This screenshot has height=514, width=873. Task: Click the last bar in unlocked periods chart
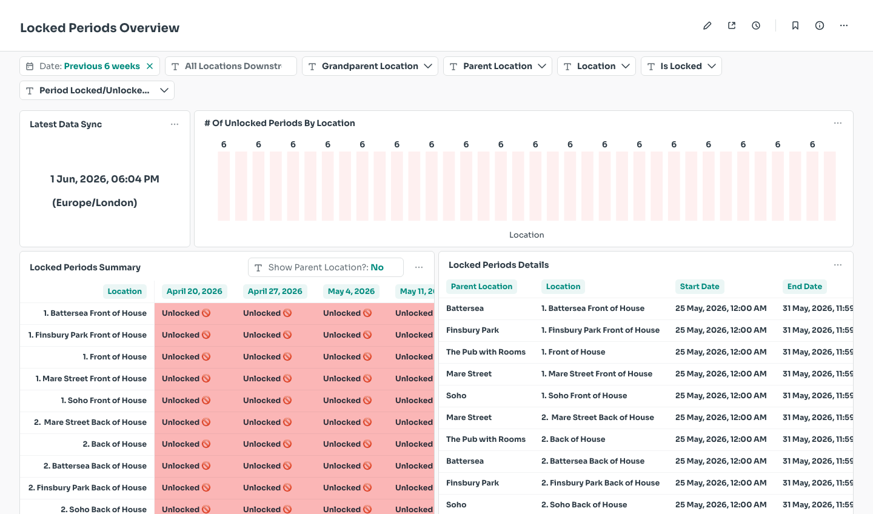[x=830, y=186]
